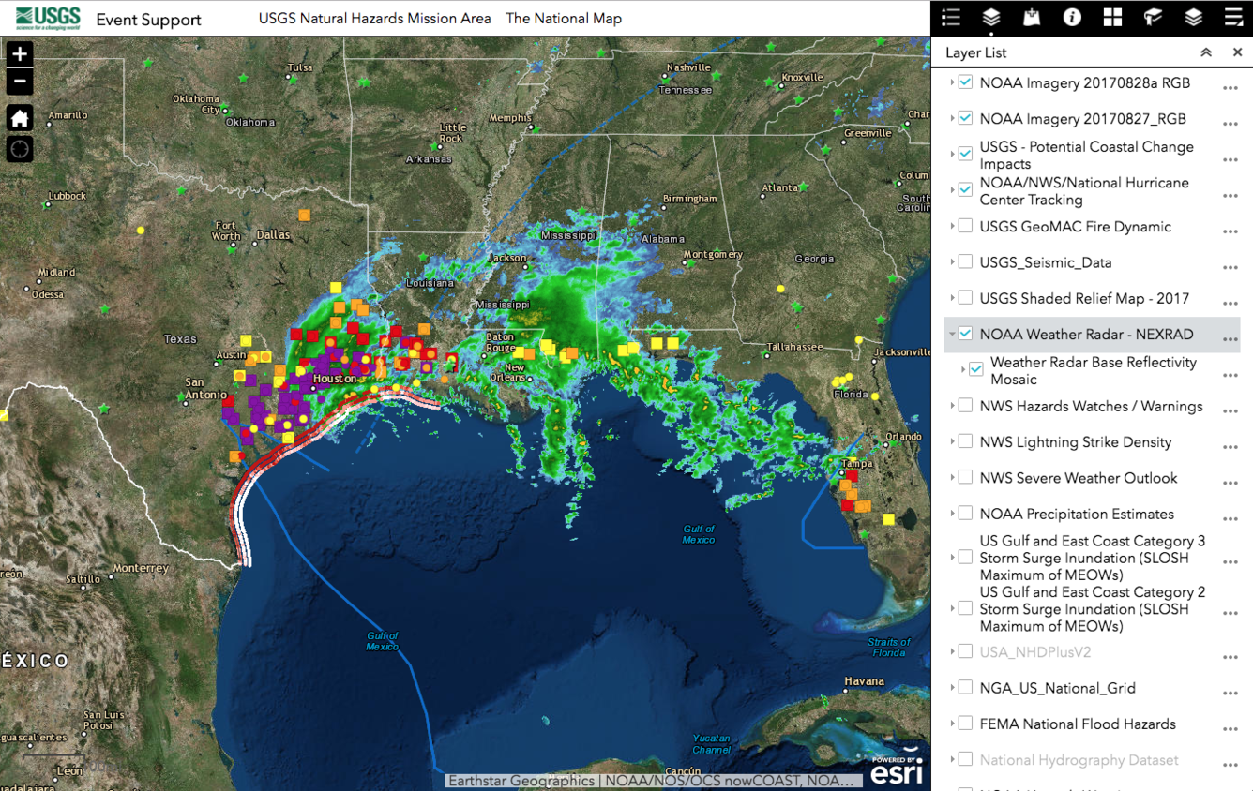
Task: Click the Earthstar Geographics attribution text
Action: tap(521, 780)
